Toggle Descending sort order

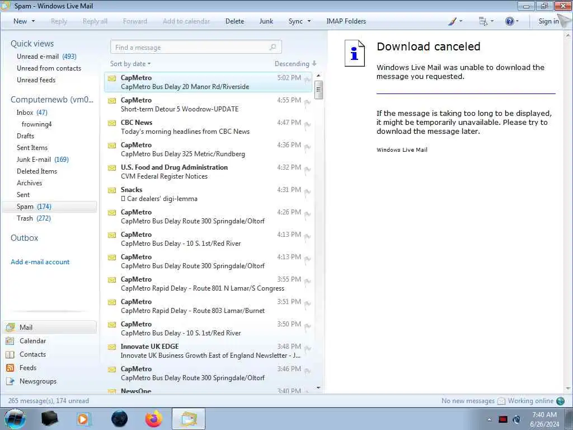tap(295, 64)
